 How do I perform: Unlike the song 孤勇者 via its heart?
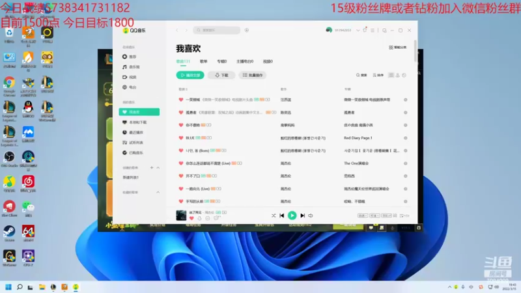[x=181, y=113]
